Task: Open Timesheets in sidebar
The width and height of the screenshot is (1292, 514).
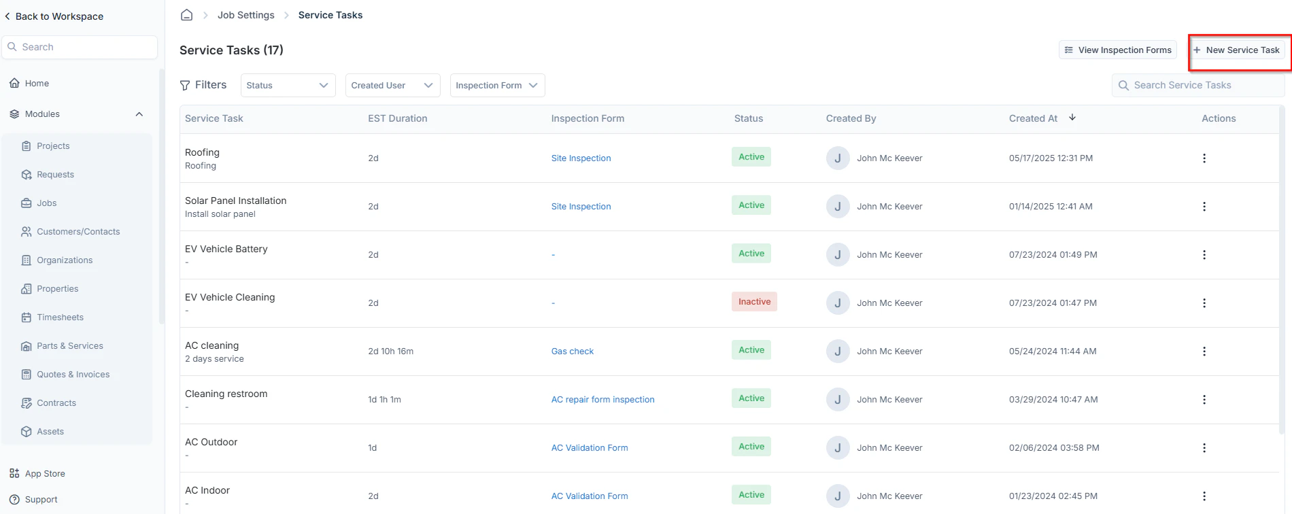Action: point(61,318)
